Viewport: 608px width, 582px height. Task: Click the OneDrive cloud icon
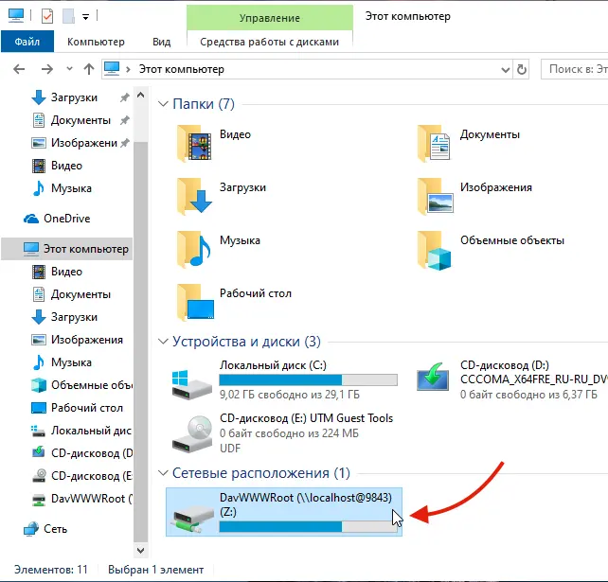[x=31, y=219]
